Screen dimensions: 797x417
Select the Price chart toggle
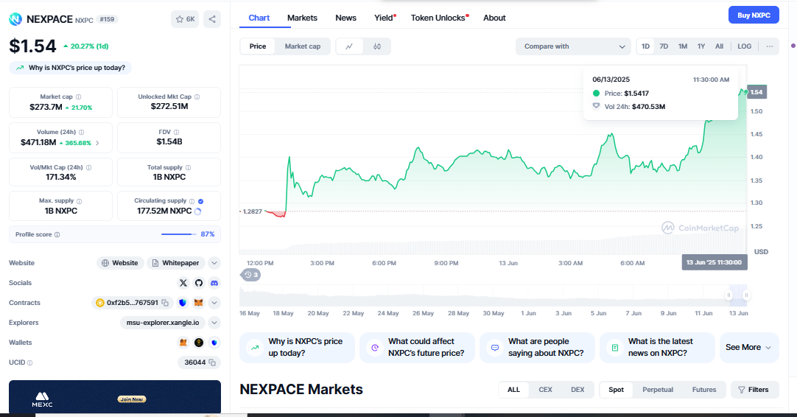tap(258, 46)
